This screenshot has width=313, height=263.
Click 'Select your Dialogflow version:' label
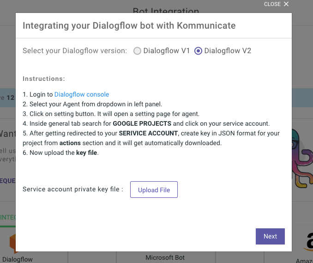(75, 51)
